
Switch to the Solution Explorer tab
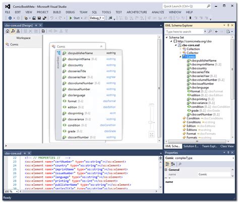[191, 146]
